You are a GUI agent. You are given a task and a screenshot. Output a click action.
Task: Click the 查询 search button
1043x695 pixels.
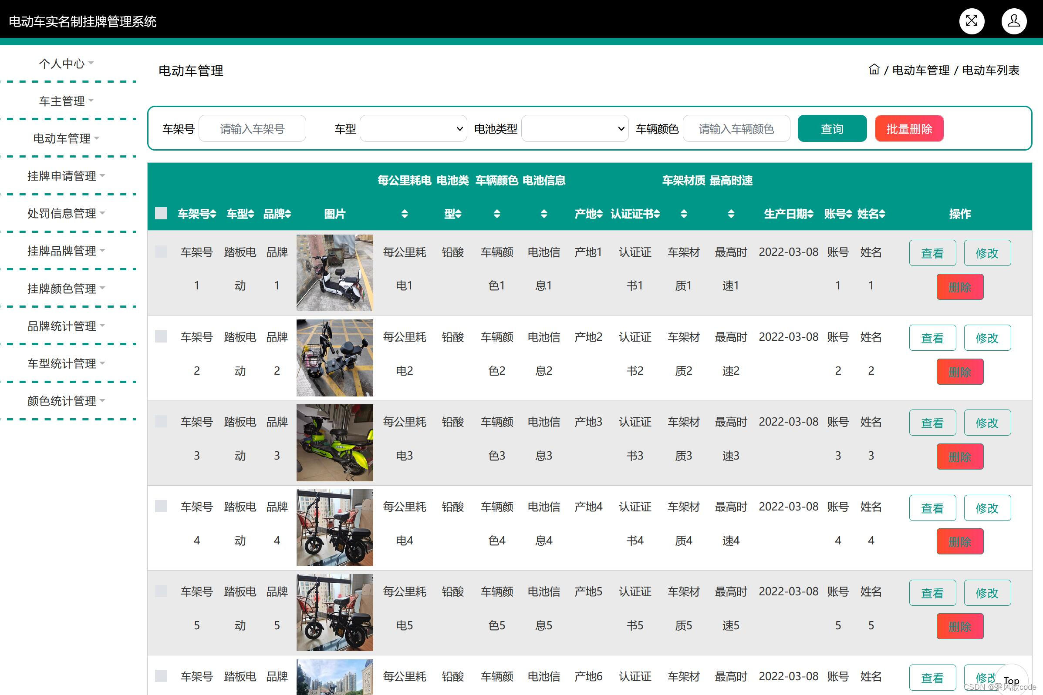coord(831,128)
